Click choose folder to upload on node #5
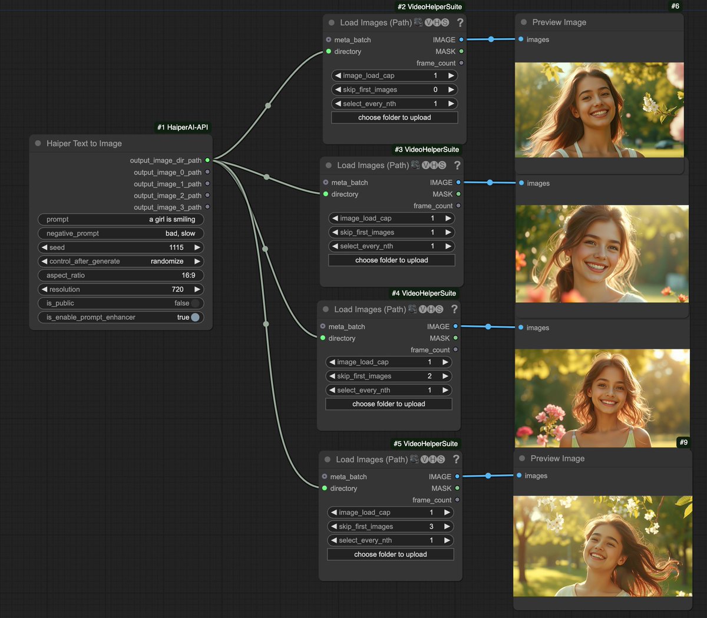The width and height of the screenshot is (707, 618). coord(391,554)
